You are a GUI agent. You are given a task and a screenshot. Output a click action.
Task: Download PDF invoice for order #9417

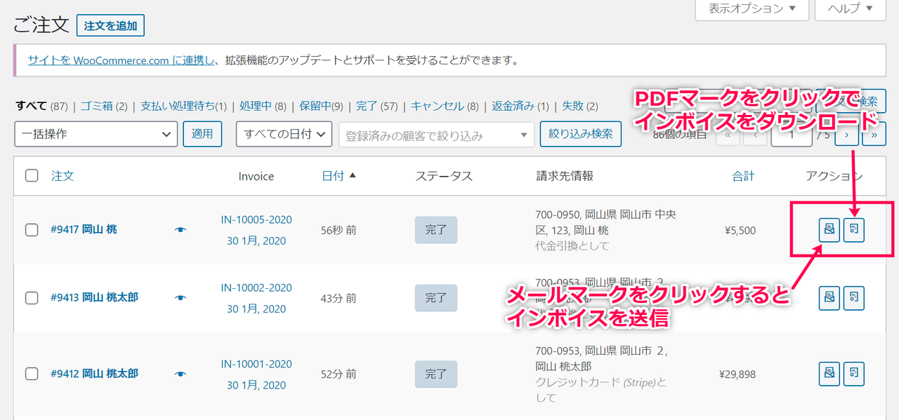click(x=853, y=229)
